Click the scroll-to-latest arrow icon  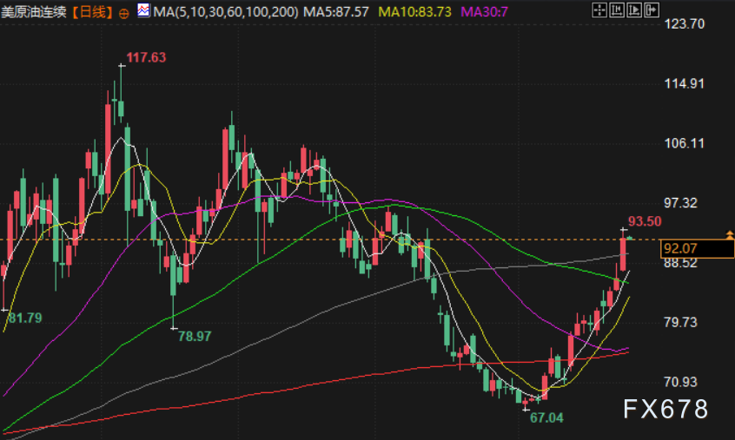tap(652, 10)
